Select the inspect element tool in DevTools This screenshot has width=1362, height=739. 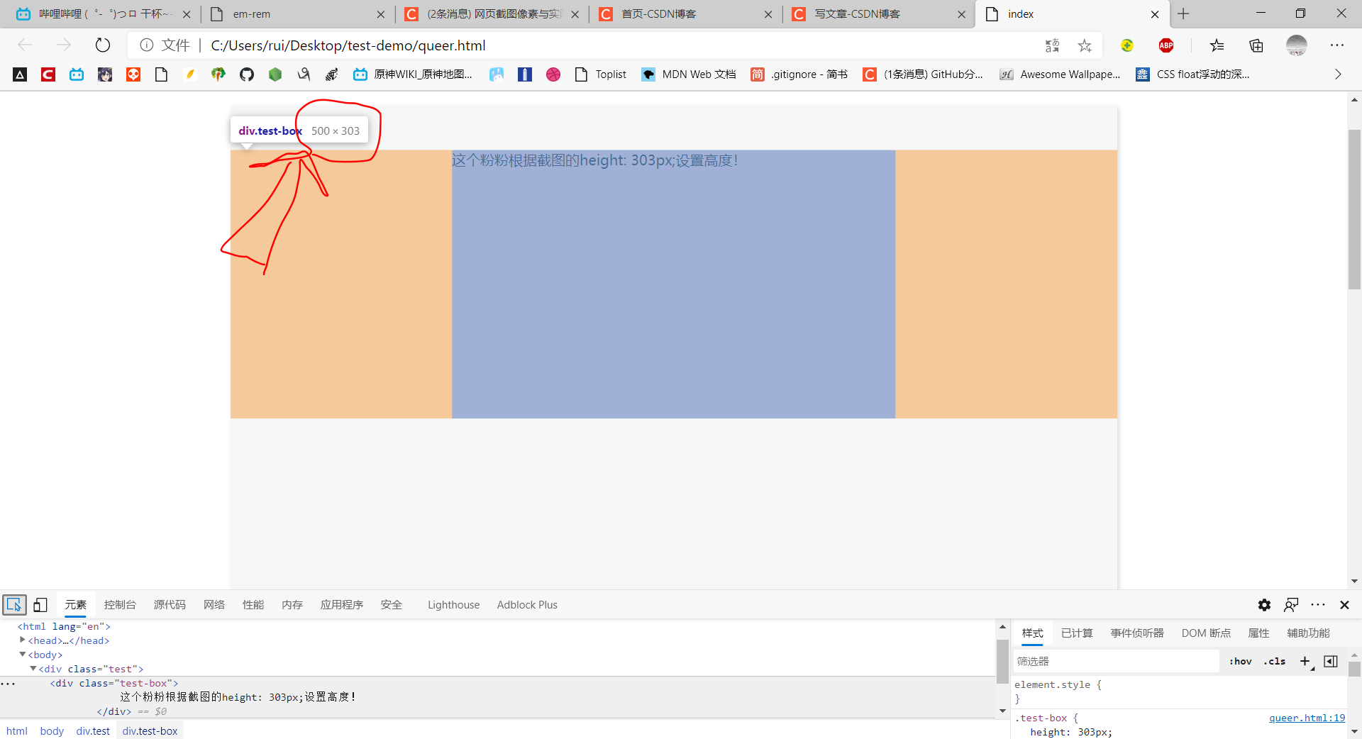pyautogui.click(x=14, y=605)
